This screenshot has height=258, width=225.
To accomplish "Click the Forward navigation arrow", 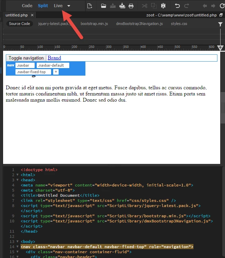I will tap(213, 6).
